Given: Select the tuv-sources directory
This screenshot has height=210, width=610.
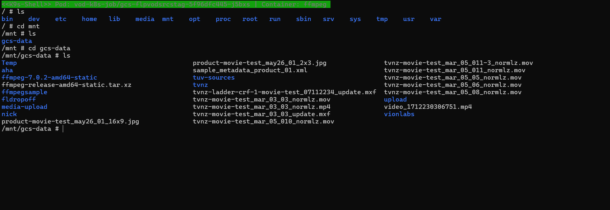Looking at the screenshot, I should coord(214,78).
